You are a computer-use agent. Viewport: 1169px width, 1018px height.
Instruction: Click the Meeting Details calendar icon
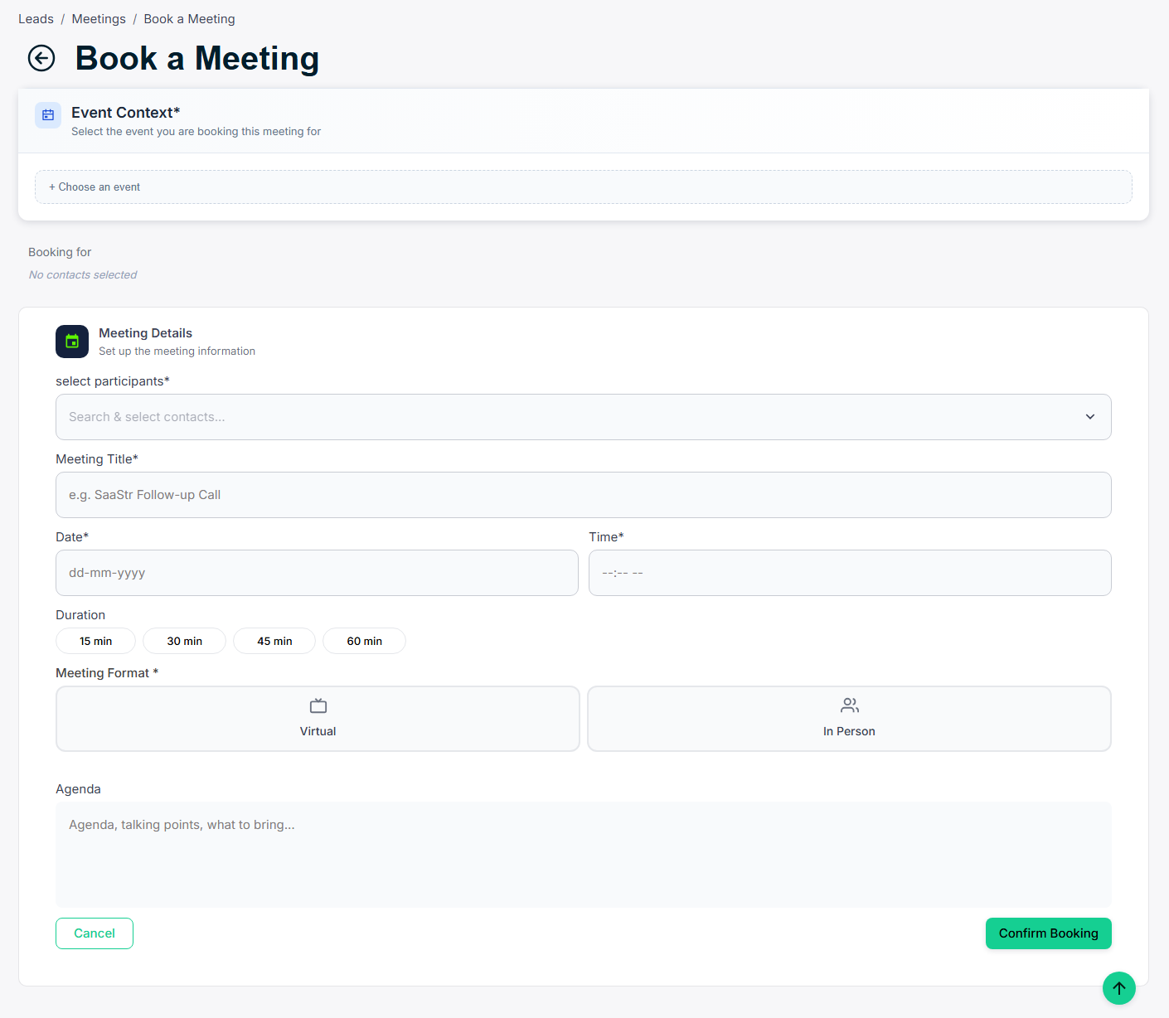(72, 342)
